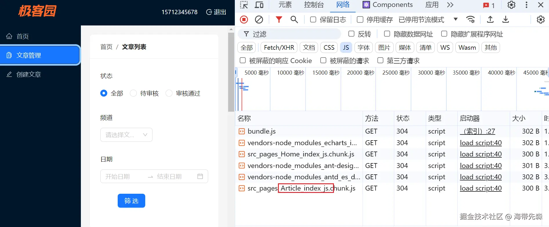Show more DevTools tabs chevron
Image resolution: width=549 pixels, height=227 pixels.
(x=450, y=5)
